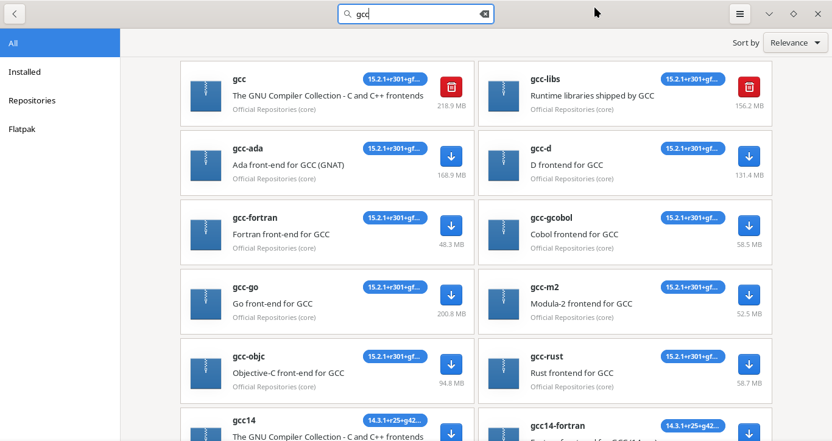This screenshot has height=441, width=832.
Task: Click the version badge of gcc-fortran
Action: click(x=395, y=218)
